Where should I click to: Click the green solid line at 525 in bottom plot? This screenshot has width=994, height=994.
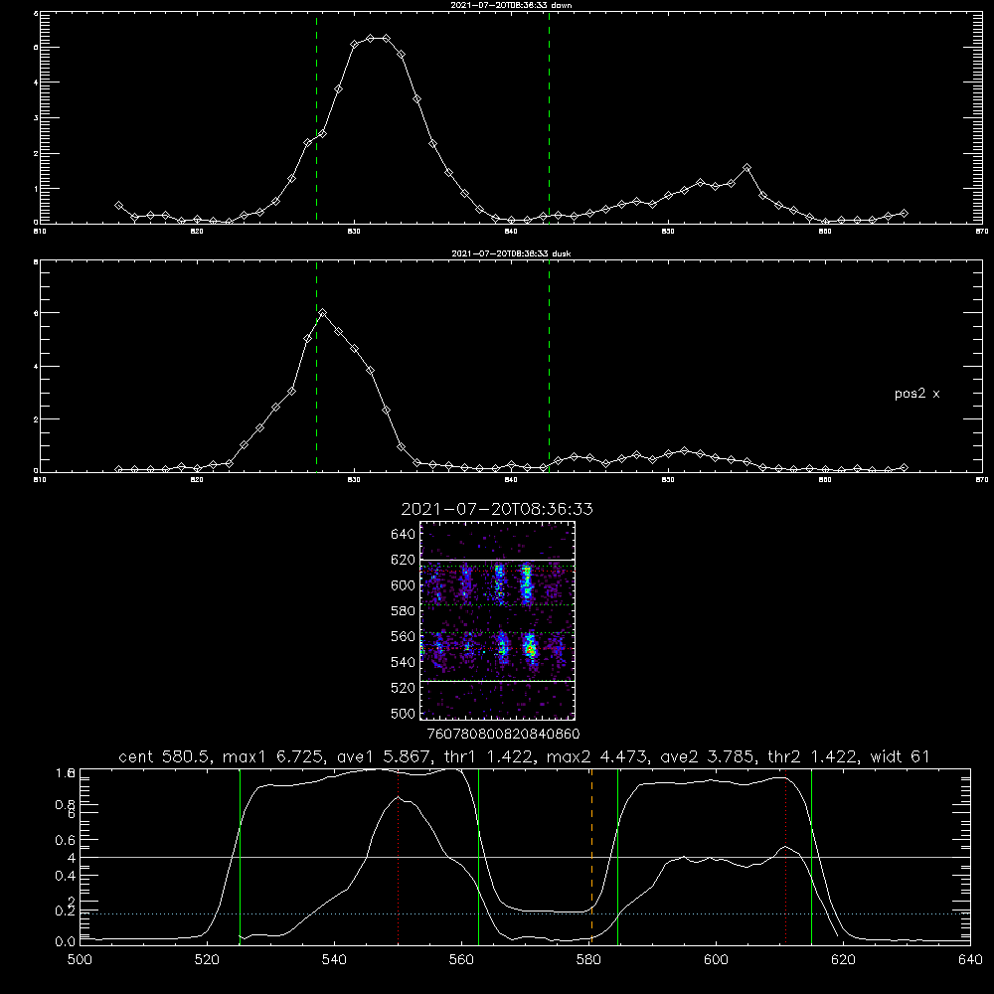[x=240, y=856]
